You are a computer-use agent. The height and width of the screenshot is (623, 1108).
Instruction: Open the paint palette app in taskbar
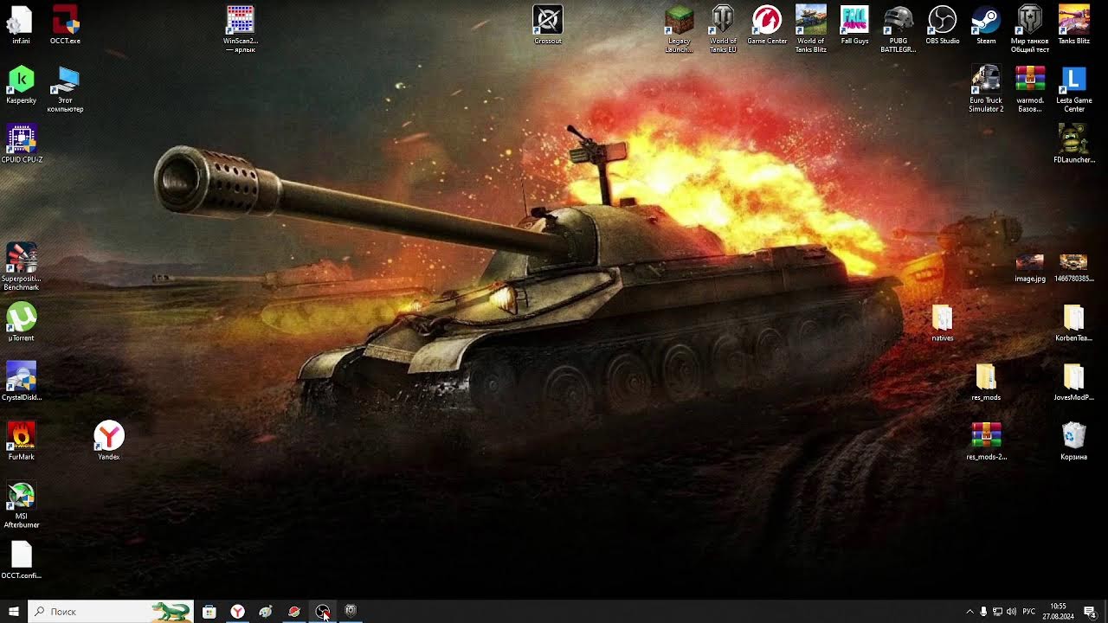tap(266, 611)
